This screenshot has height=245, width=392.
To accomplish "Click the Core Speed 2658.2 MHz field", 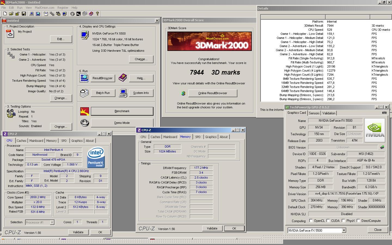I will (38, 197).
